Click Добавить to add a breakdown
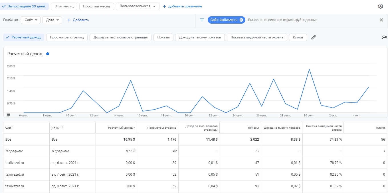This screenshot has height=193, width=388. (x=78, y=20)
